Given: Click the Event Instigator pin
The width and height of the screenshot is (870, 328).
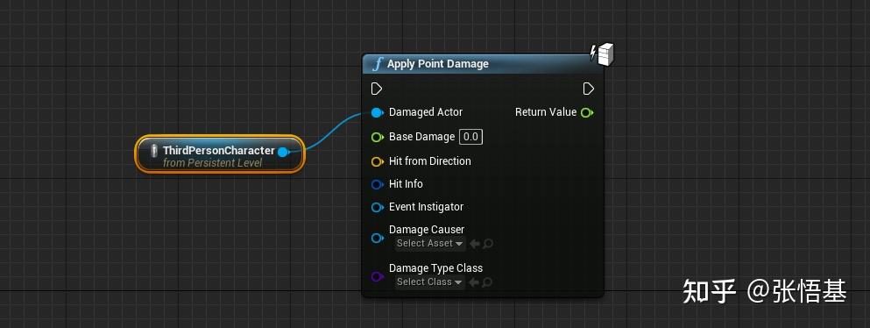Looking at the screenshot, I should [x=378, y=207].
